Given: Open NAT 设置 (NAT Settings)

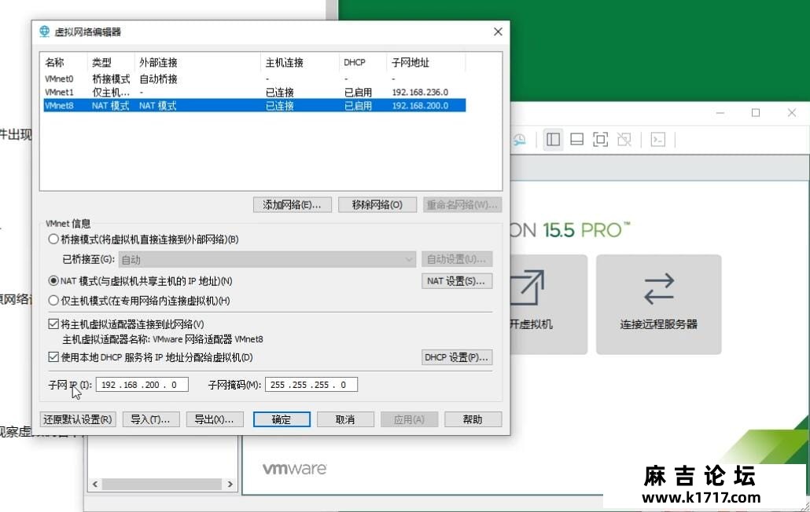Looking at the screenshot, I should click(x=457, y=281).
